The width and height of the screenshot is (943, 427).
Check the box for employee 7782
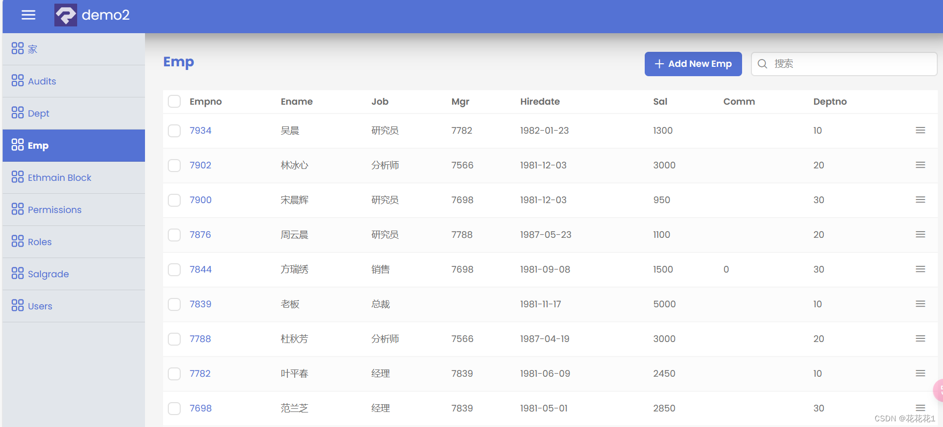tap(175, 374)
